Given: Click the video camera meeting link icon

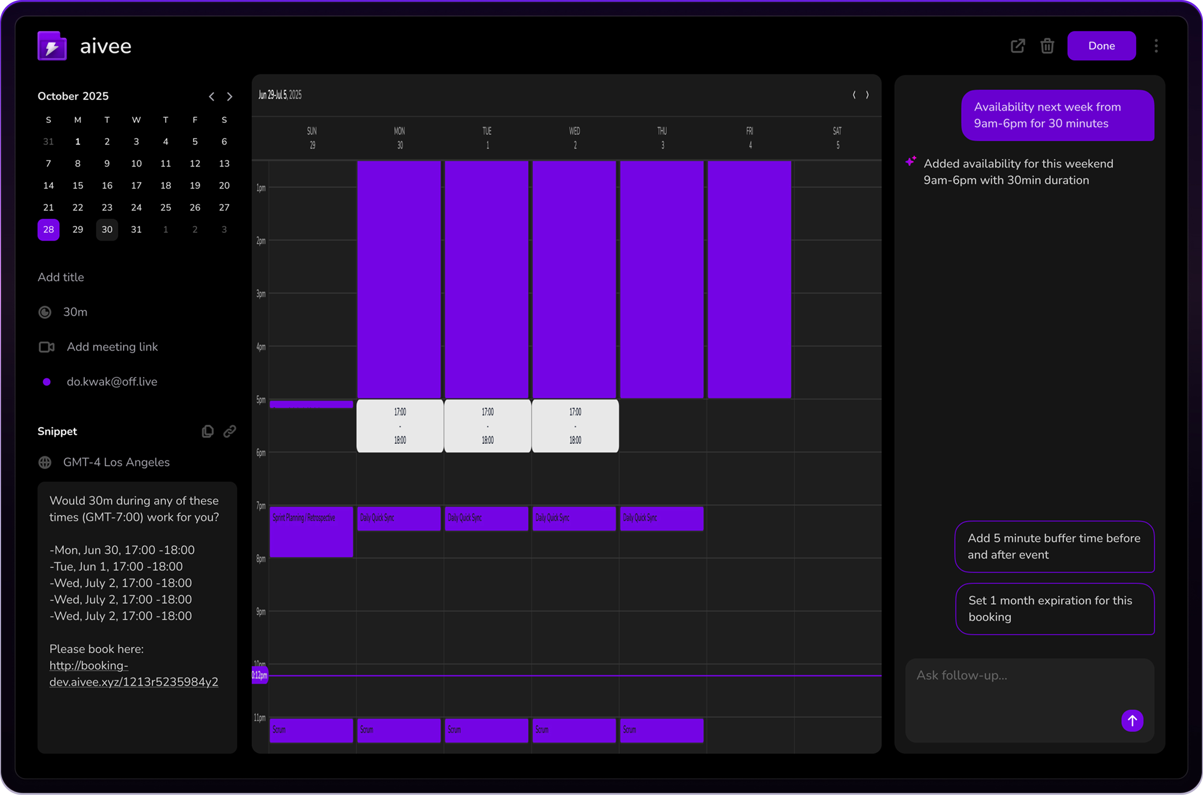Looking at the screenshot, I should [x=46, y=347].
